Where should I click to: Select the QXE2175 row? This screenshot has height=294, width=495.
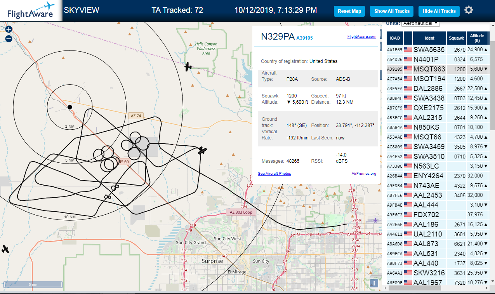coord(438,108)
